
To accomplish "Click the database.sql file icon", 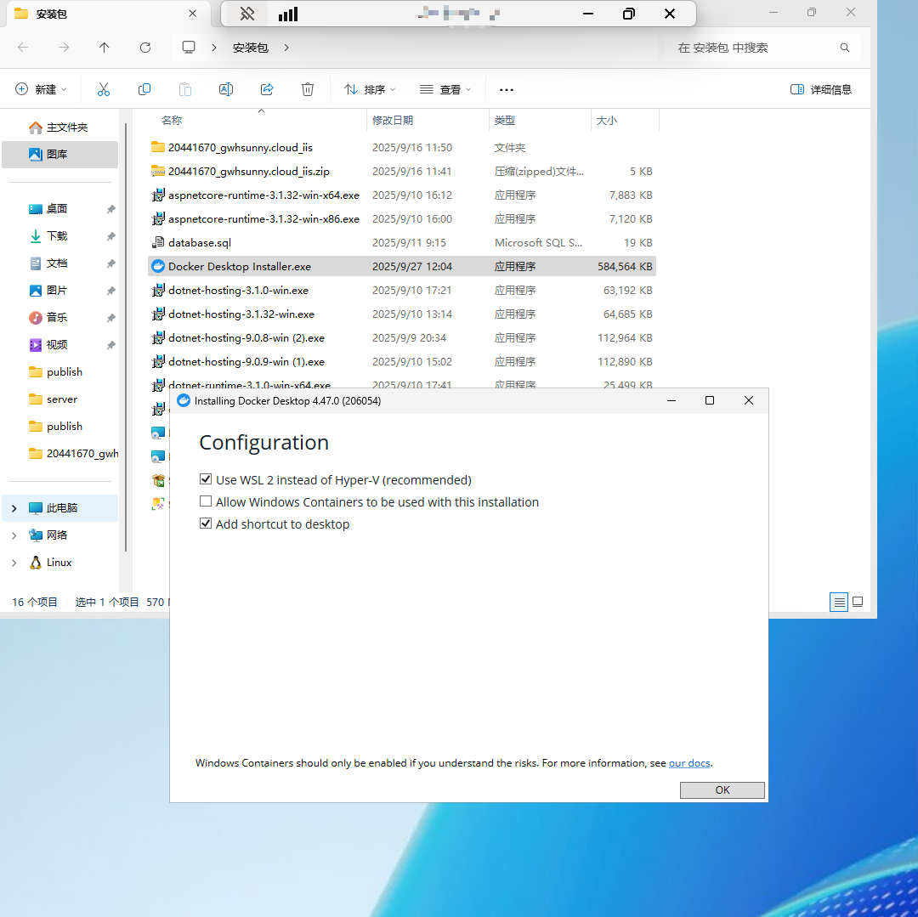I will coord(158,242).
